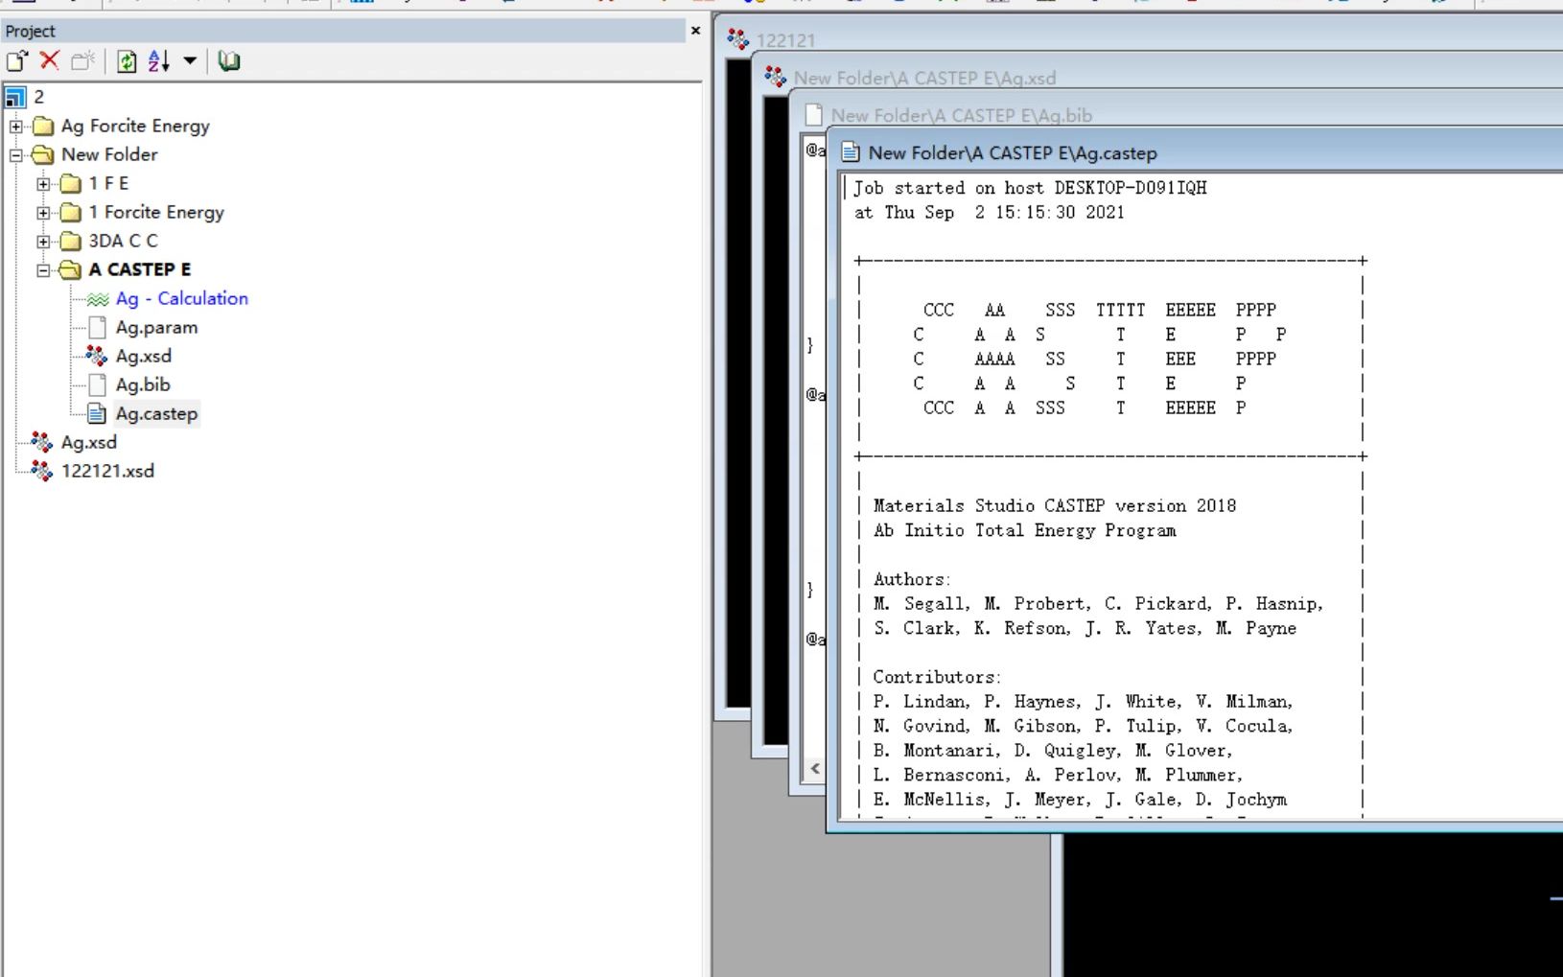Click the blank page icon of Ag.param
The image size is (1563, 977).
[97, 327]
